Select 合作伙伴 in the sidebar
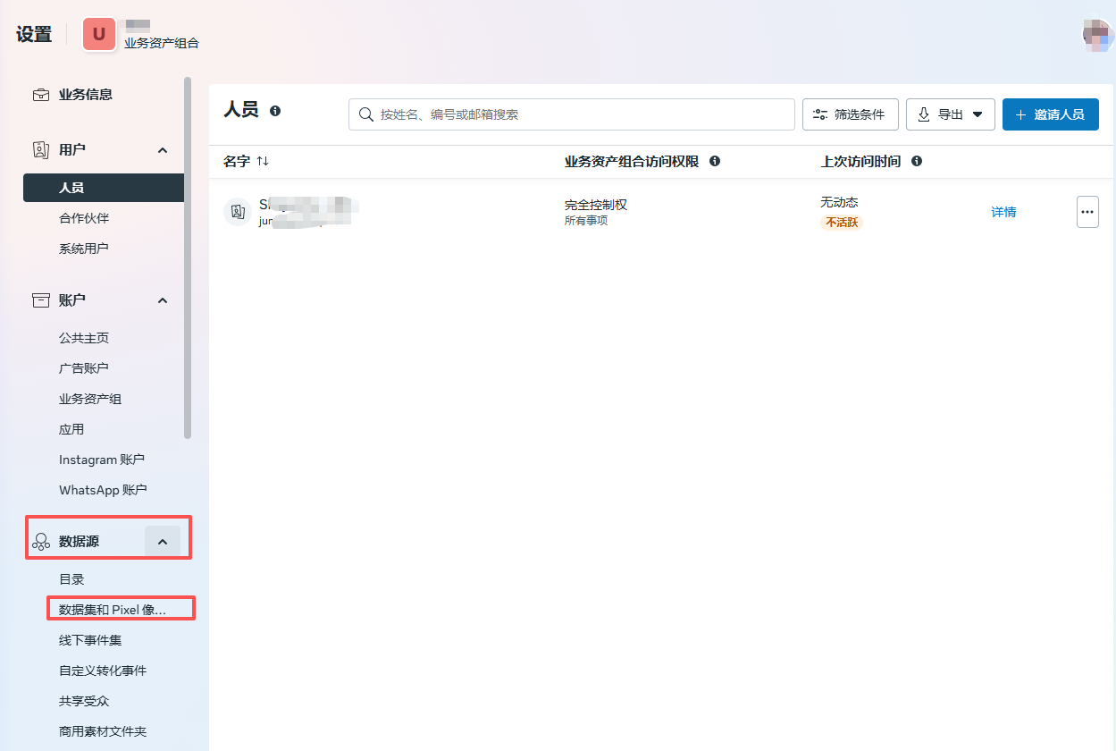This screenshot has width=1116, height=751. 84,218
